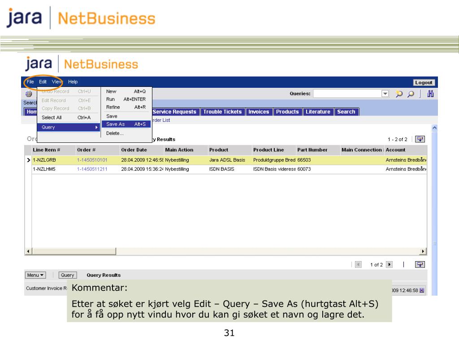Open the Menu dropdown button
The height and width of the screenshot is (344, 459).
(35, 275)
